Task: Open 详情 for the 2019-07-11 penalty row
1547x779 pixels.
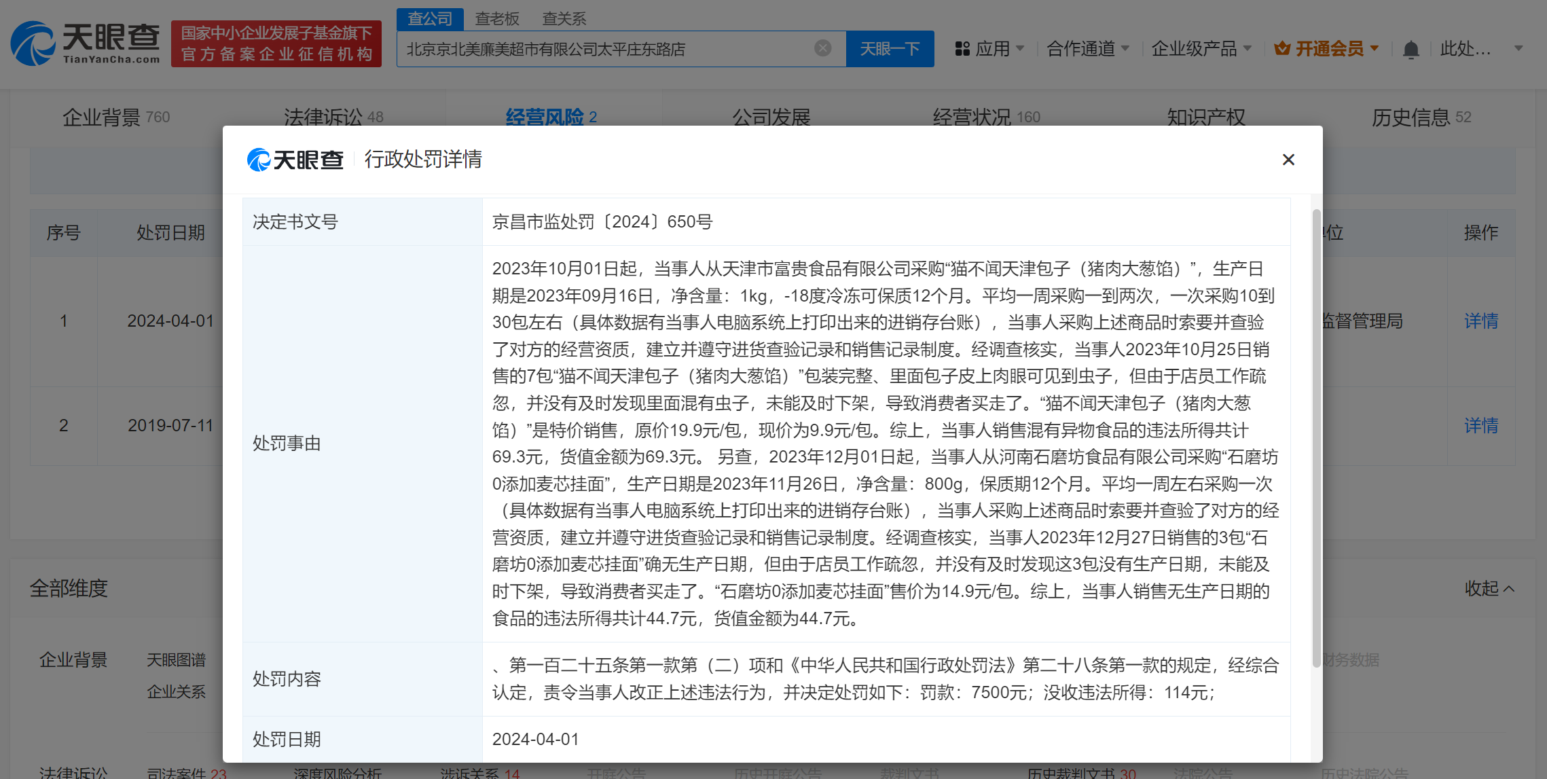Action: [1481, 426]
